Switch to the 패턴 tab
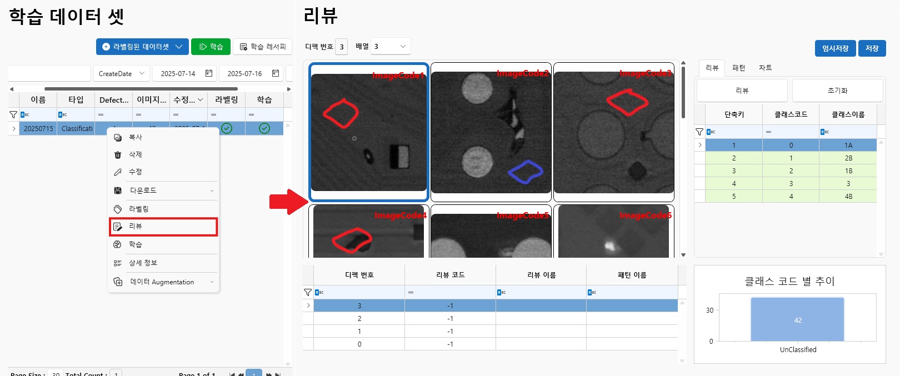This screenshot has height=376, width=900. pos(738,68)
